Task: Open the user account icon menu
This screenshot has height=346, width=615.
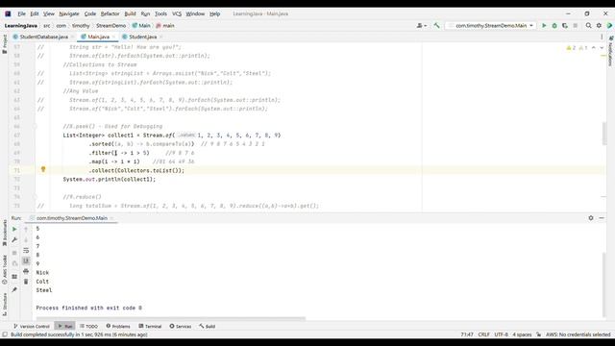Action: 422,26
